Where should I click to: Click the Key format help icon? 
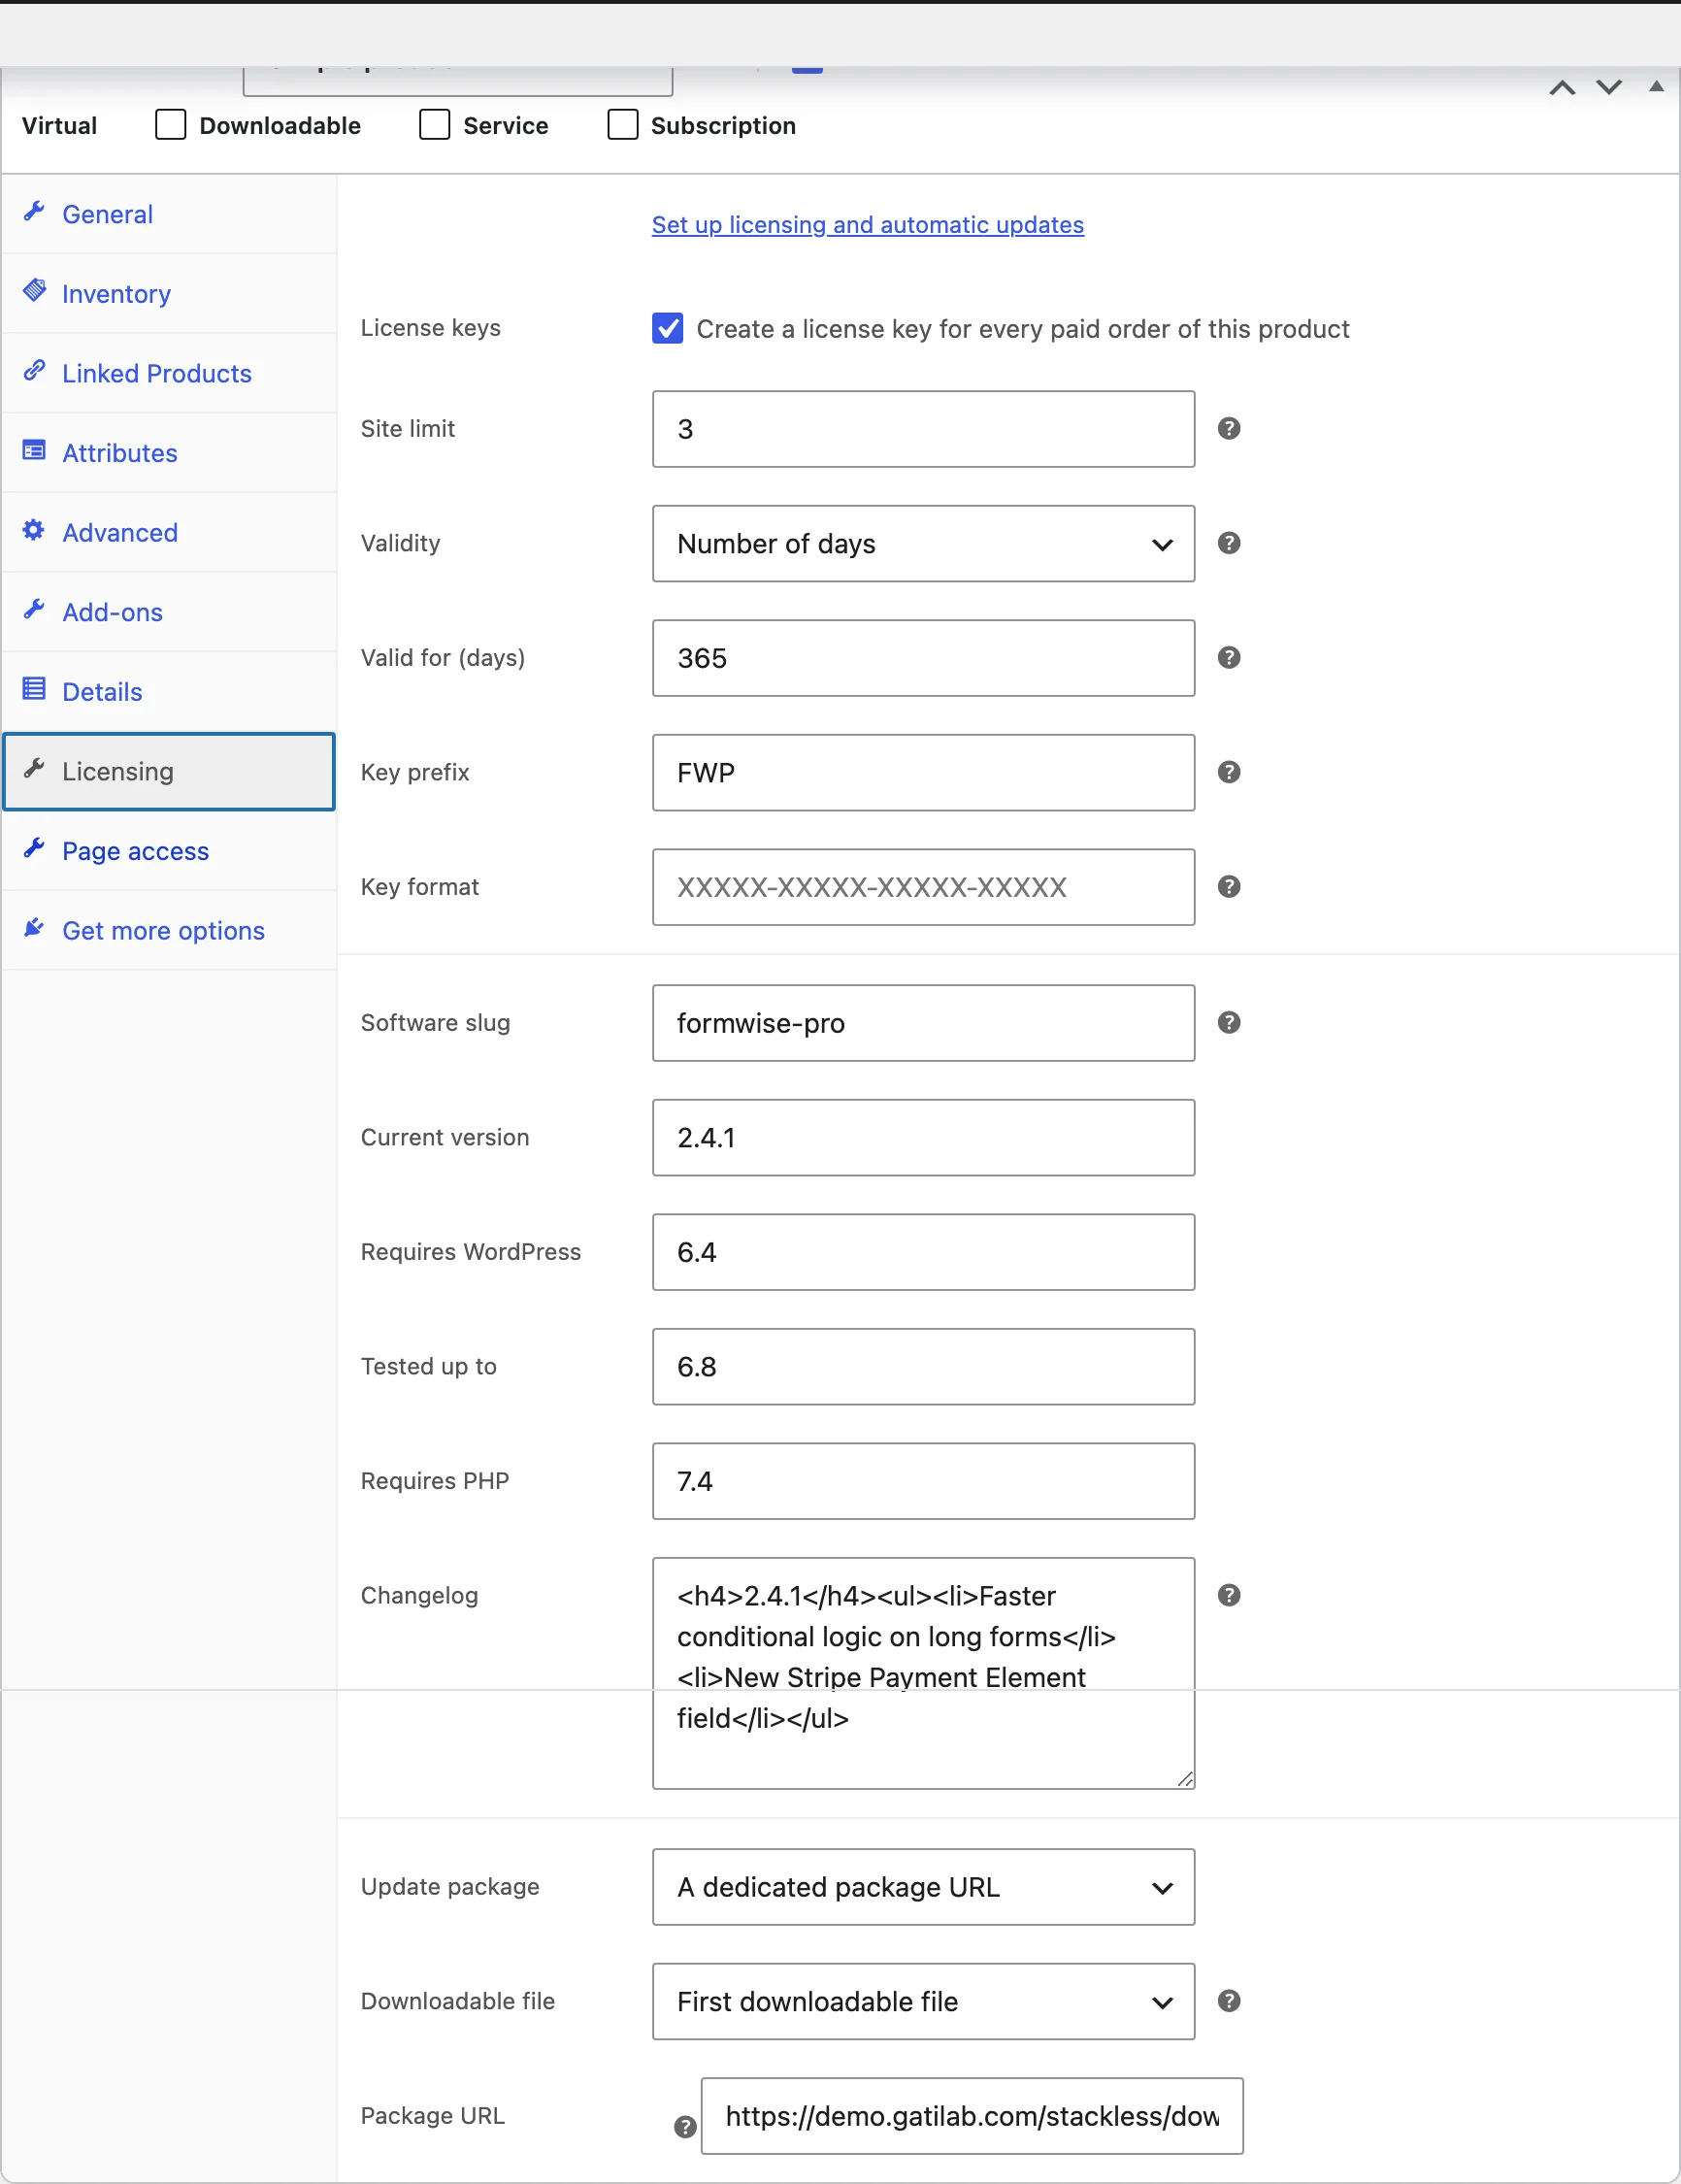pyautogui.click(x=1229, y=887)
